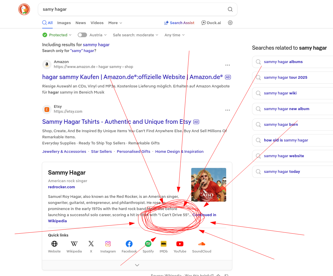The width and height of the screenshot is (333, 276).
Task: Click the search magnifier icon in search box
Action: [x=230, y=9]
